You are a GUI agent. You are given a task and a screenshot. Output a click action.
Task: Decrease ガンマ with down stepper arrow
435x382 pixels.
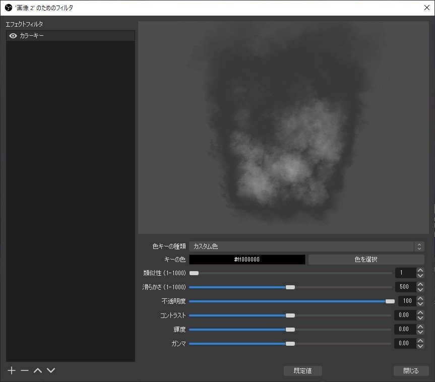pos(420,346)
